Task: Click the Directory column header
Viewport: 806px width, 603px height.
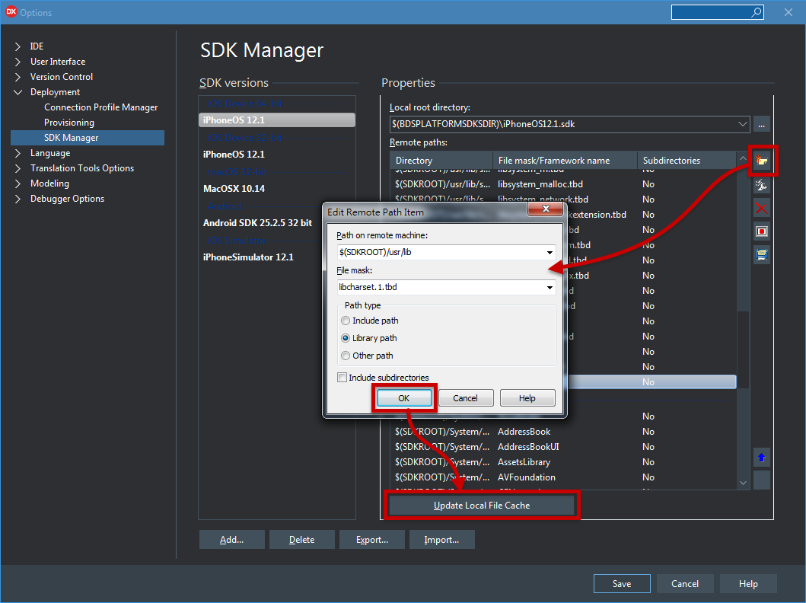Action: [441, 161]
